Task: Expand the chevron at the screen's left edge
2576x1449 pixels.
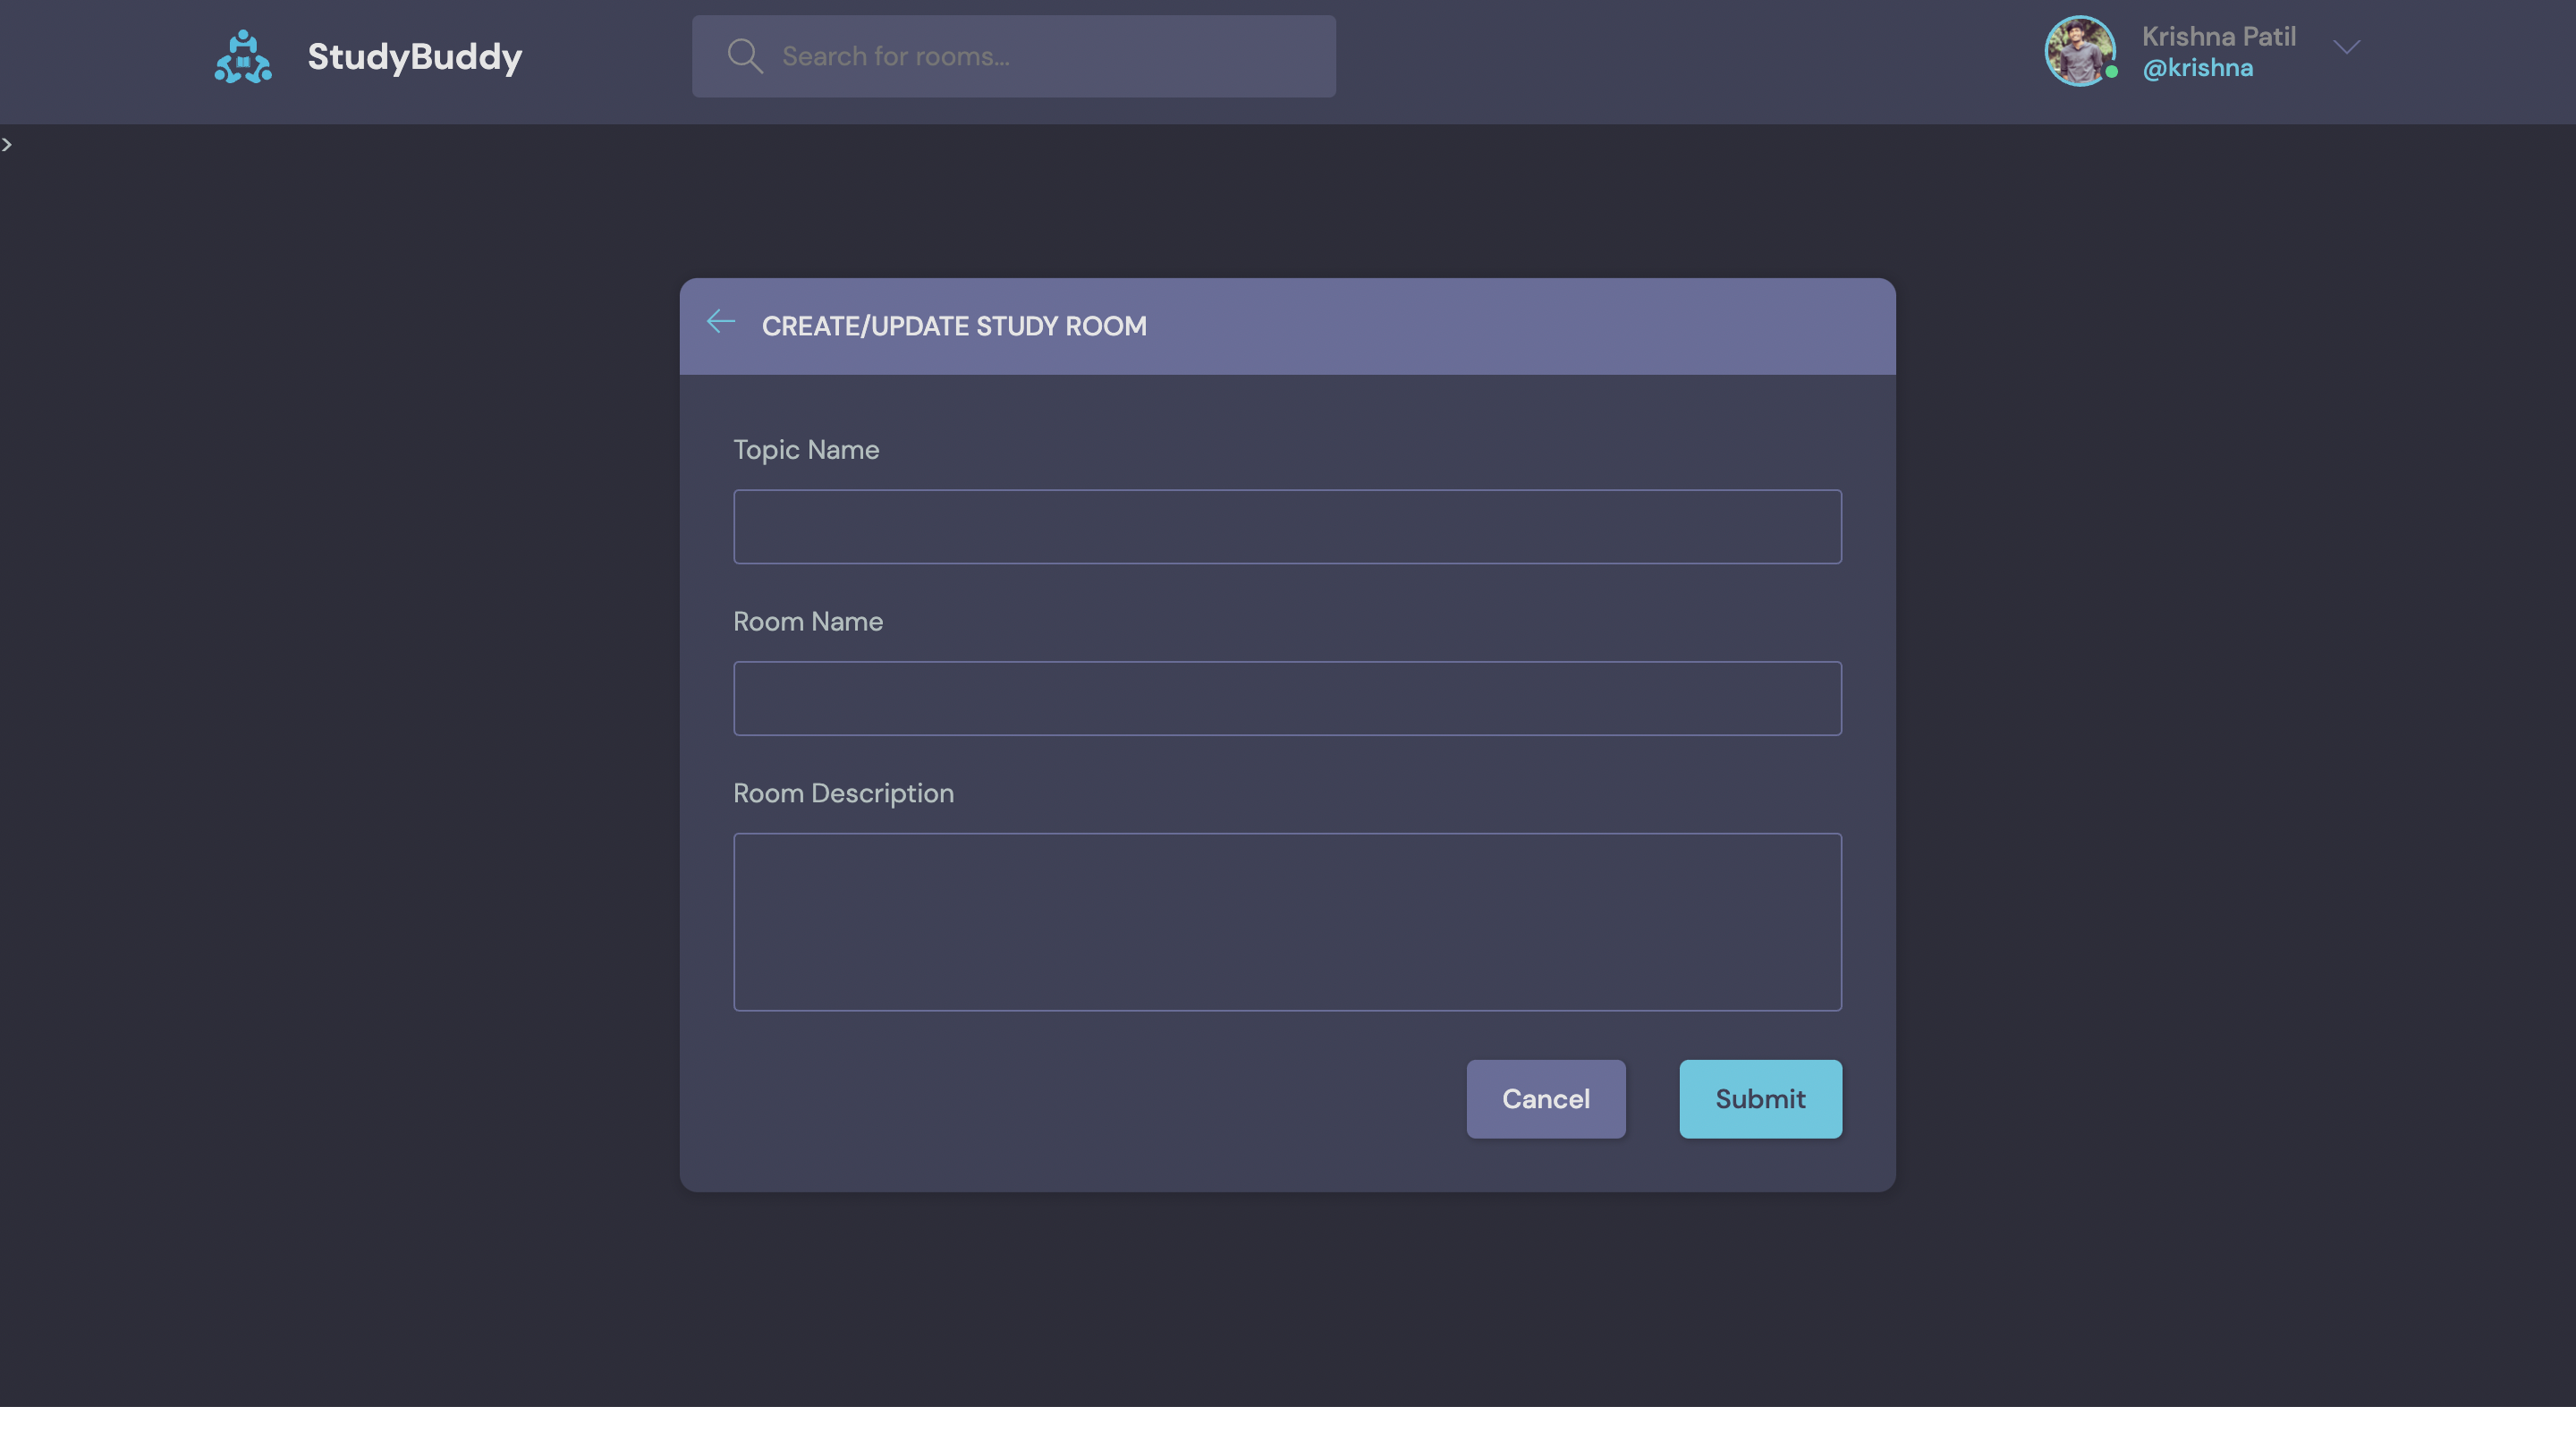Action: (x=7, y=143)
